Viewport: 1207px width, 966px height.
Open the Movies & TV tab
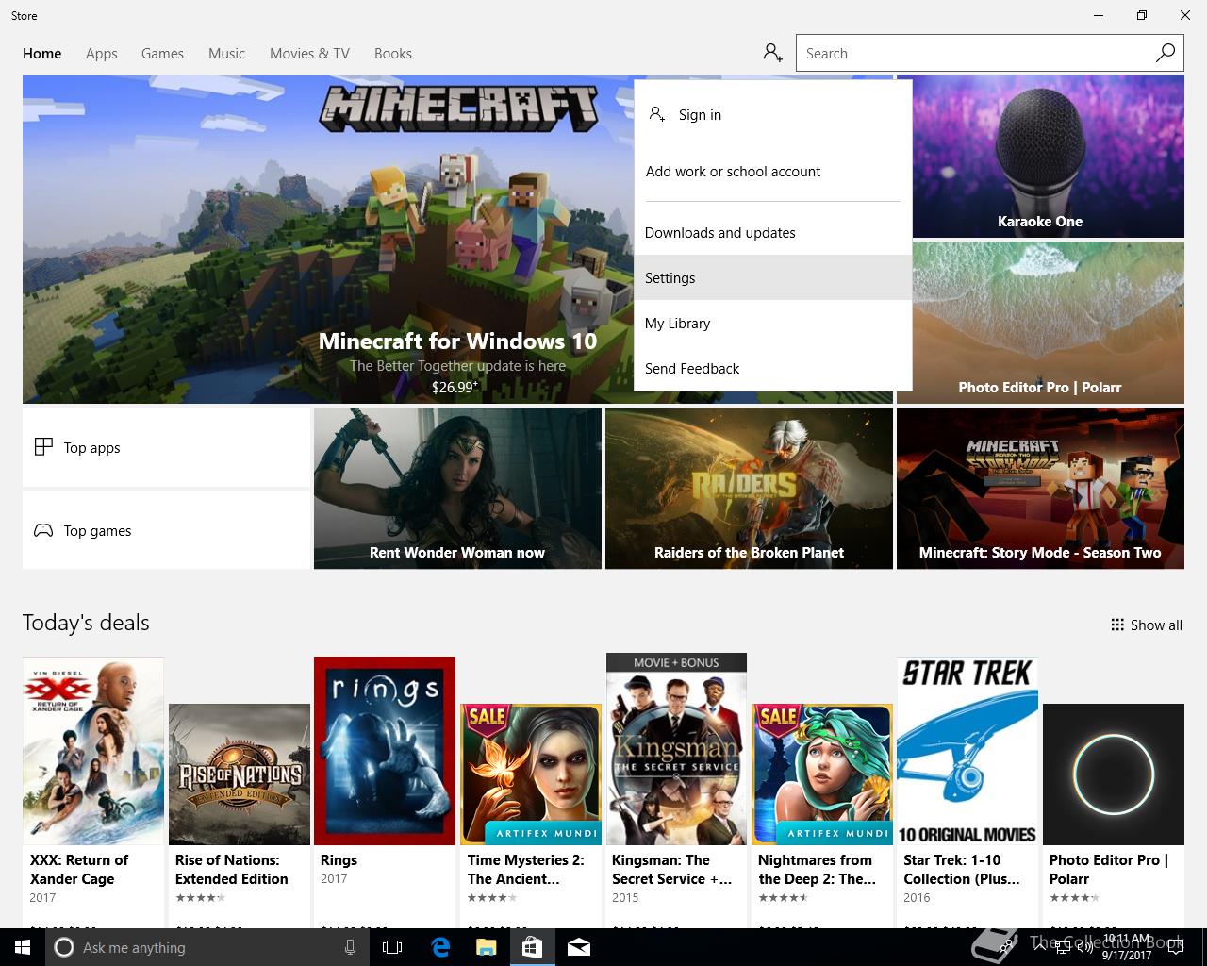pos(309,53)
